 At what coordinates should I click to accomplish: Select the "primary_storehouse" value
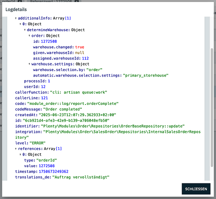click(x=146, y=75)
